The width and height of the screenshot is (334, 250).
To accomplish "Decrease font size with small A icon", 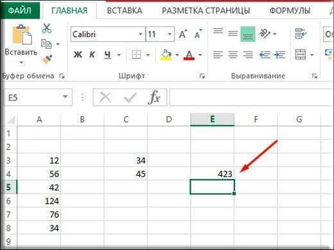I will (198, 34).
